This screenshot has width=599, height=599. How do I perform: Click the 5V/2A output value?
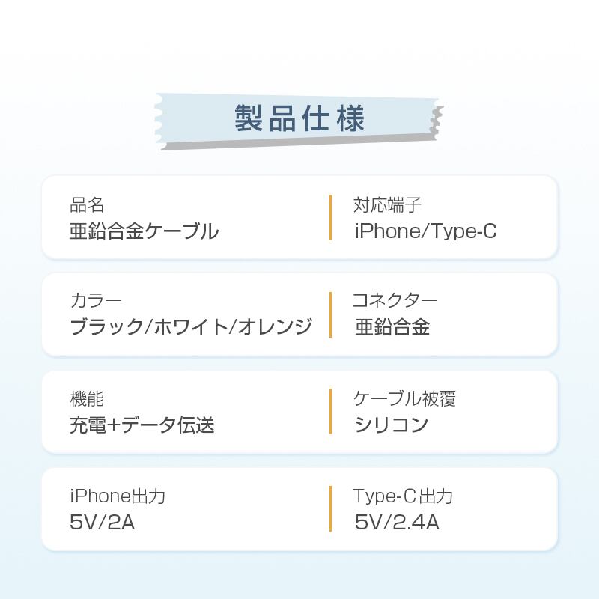[102, 522]
